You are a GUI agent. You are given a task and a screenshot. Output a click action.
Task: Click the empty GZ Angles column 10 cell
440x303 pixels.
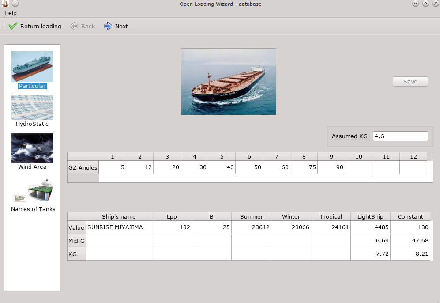pos(358,167)
